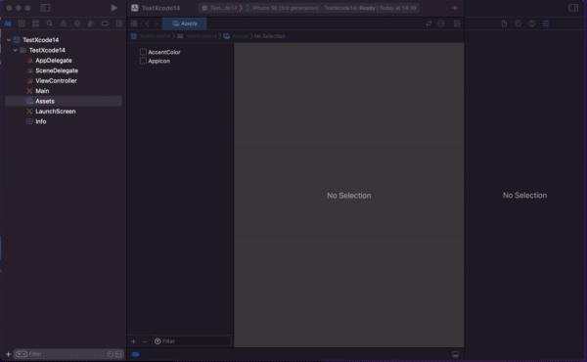Open the Issue navigator warning icon
The image size is (587, 362).
point(64,23)
